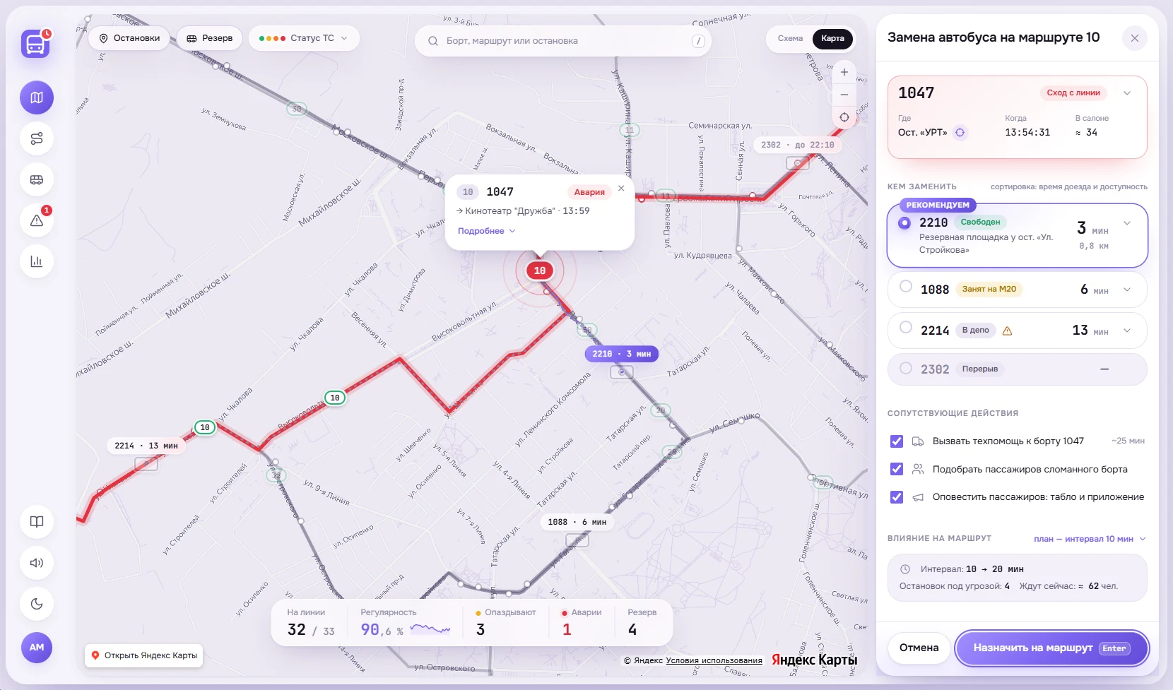This screenshot has height=690, width=1173.
Task: Expand bus 1088 details
Action: click(1127, 290)
